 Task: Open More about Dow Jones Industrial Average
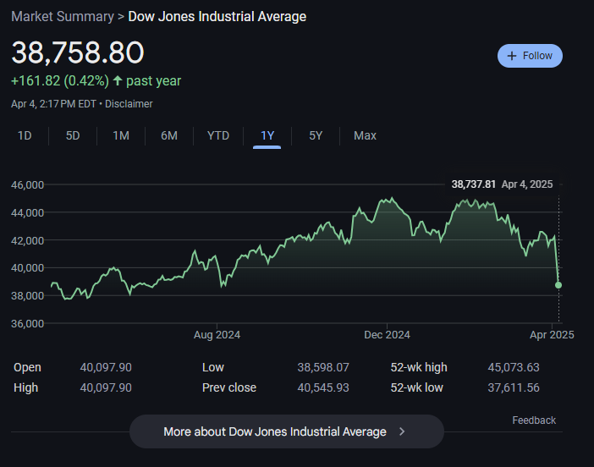pos(286,431)
